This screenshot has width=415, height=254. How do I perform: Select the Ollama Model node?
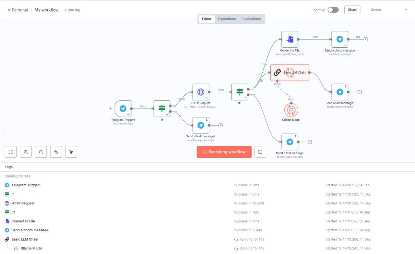click(x=291, y=110)
